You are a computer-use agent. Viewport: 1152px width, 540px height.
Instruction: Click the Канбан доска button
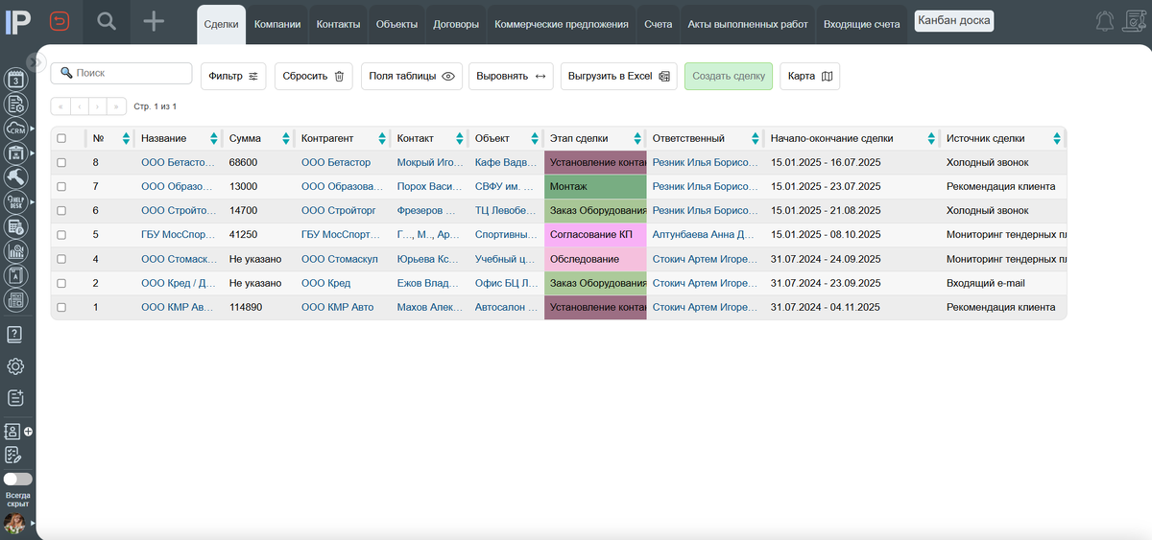click(953, 20)
